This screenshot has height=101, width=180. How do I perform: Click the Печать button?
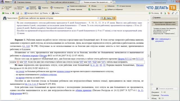pos(44,13)
